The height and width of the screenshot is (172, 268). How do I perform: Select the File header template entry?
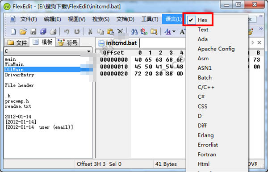pos(19,85)
